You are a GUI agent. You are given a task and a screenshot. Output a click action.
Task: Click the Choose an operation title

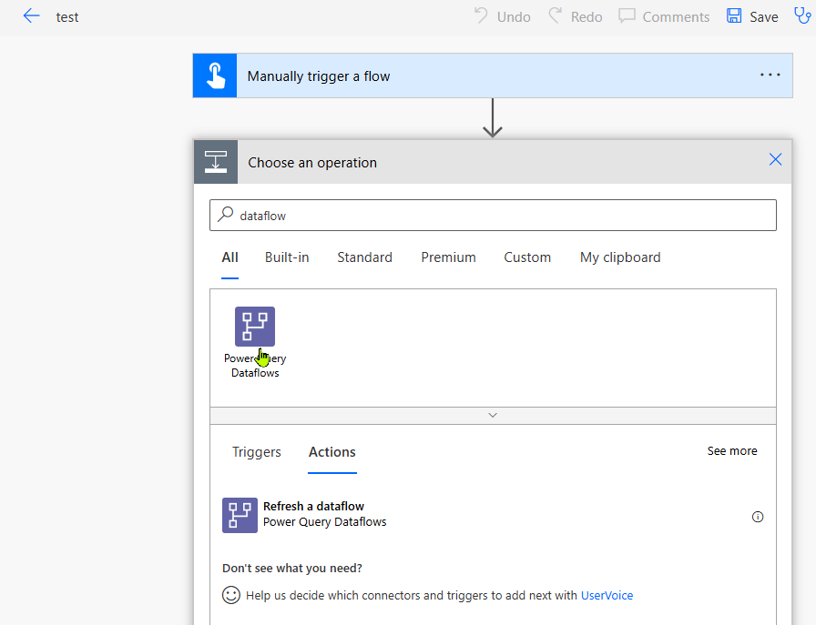[x=312, y=163]
